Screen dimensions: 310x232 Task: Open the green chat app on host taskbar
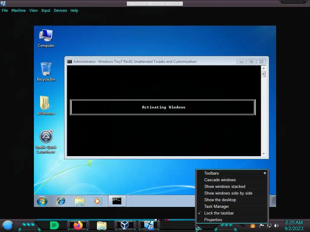54,225
